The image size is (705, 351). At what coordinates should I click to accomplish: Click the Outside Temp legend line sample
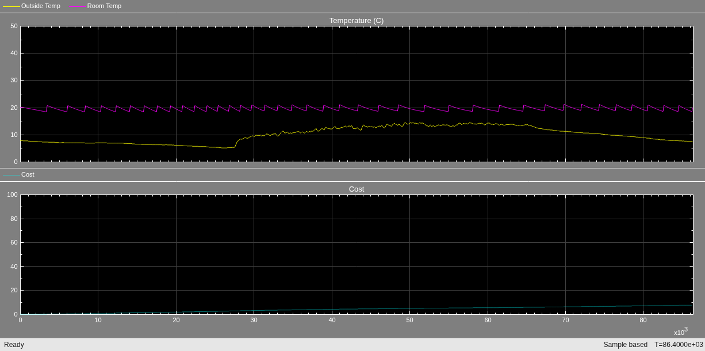click(x=12, y=6)
